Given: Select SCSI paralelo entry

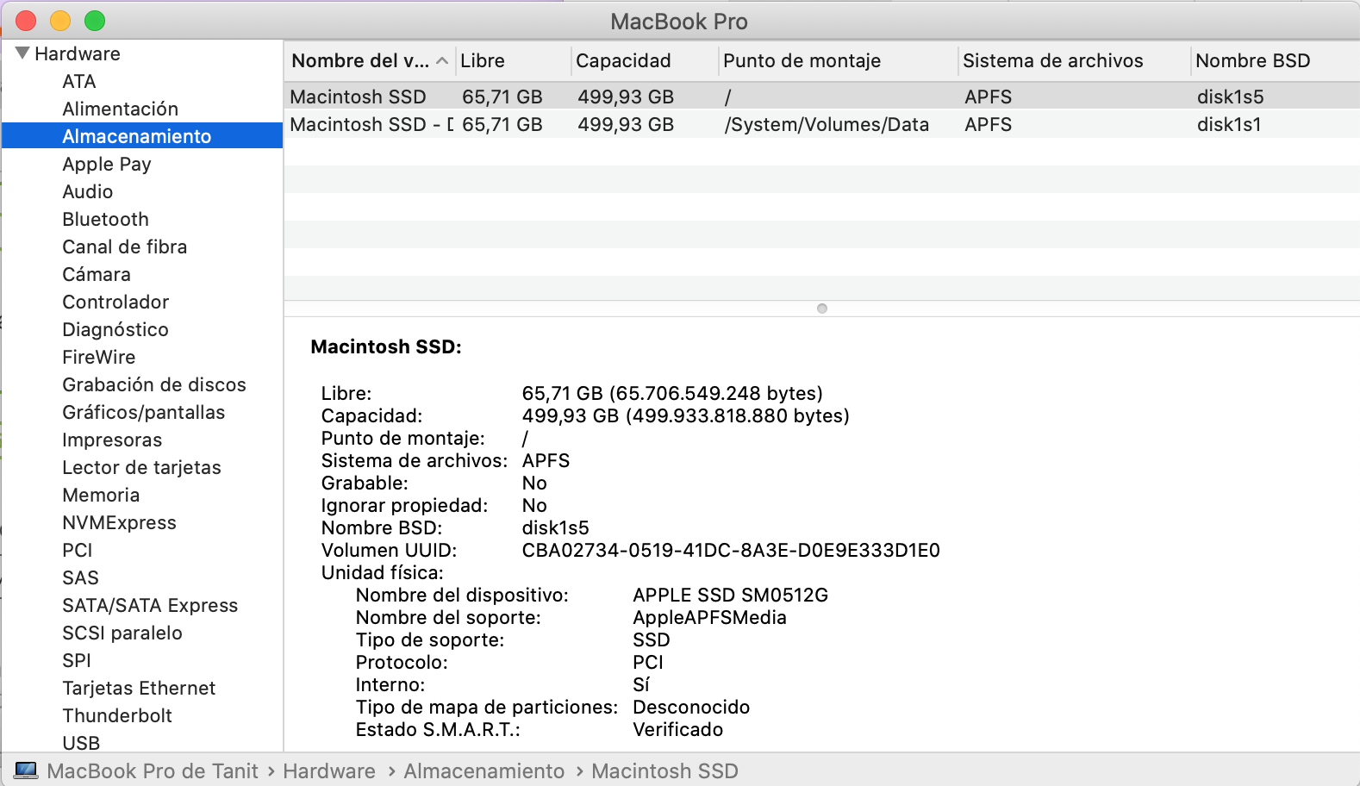Looking at the screenshot, I should click(122, 633).
